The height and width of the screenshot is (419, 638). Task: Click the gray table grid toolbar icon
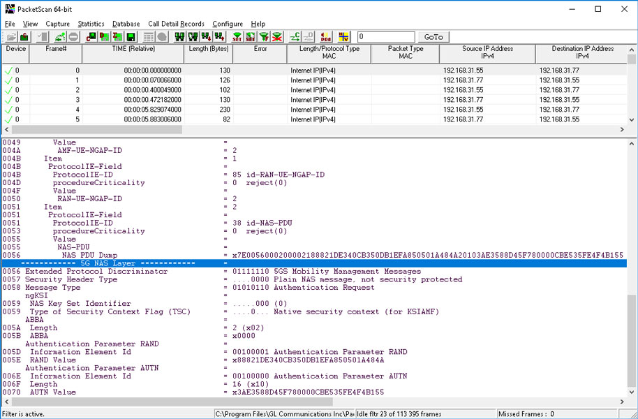click(149, 37)
